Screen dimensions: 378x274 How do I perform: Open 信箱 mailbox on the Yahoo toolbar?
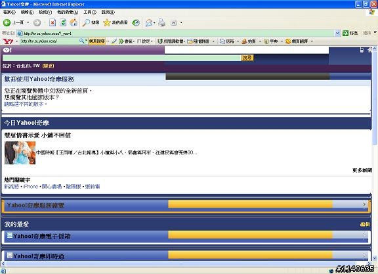227,41
